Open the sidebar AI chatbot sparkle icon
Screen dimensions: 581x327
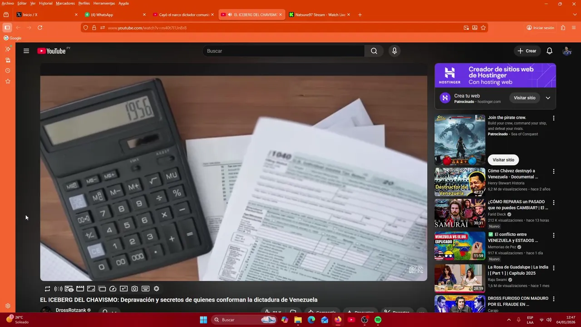tap(8, 49)
